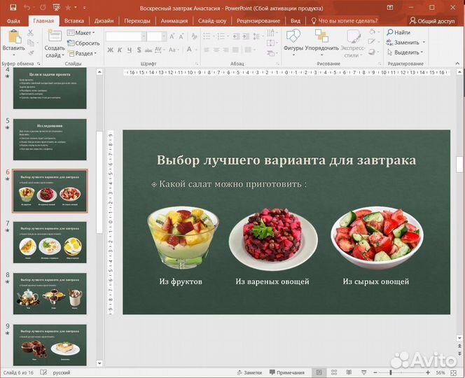Switch to the Анимация ribbon tab
Viewport: 465px width, 378px height.
pos(174,21)
